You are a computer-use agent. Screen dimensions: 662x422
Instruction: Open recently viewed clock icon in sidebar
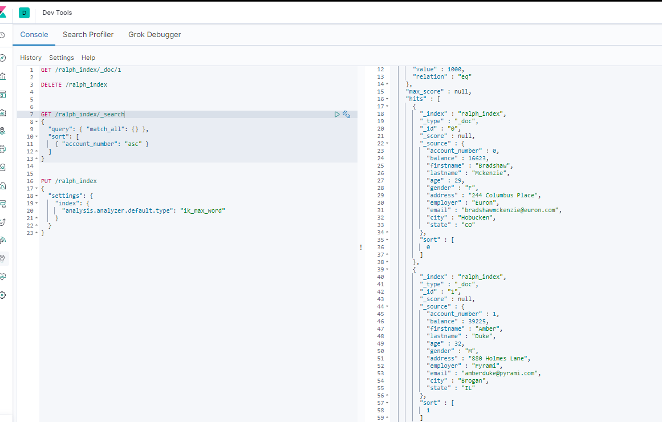[x=2, y=35]
